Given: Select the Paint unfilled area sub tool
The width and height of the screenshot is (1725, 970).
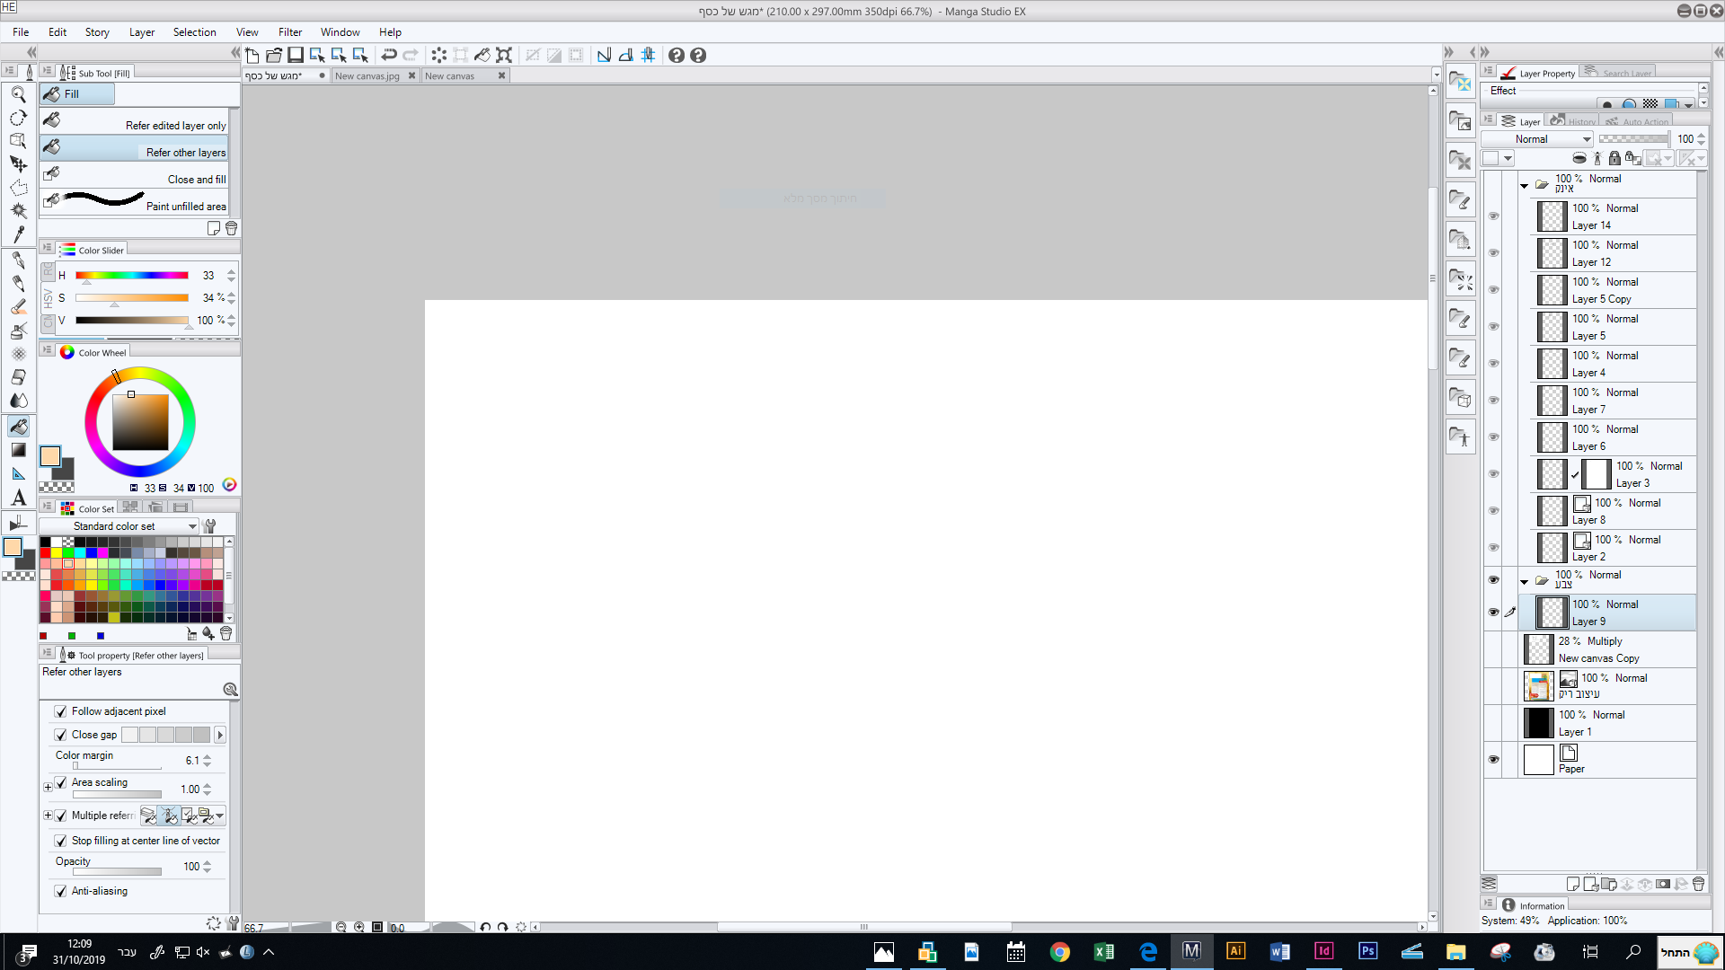Looking at the screenshot, I should (x=135, y=201).
